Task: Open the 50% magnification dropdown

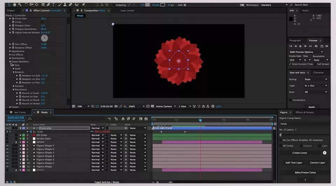Action: (x=83, y=106)
